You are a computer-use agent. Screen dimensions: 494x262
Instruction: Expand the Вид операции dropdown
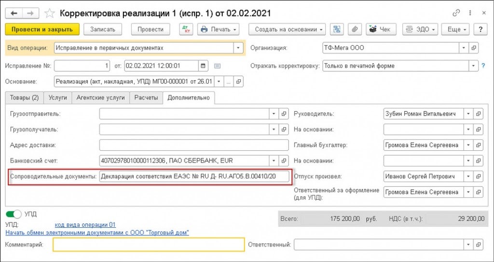(x=238, y=48)
